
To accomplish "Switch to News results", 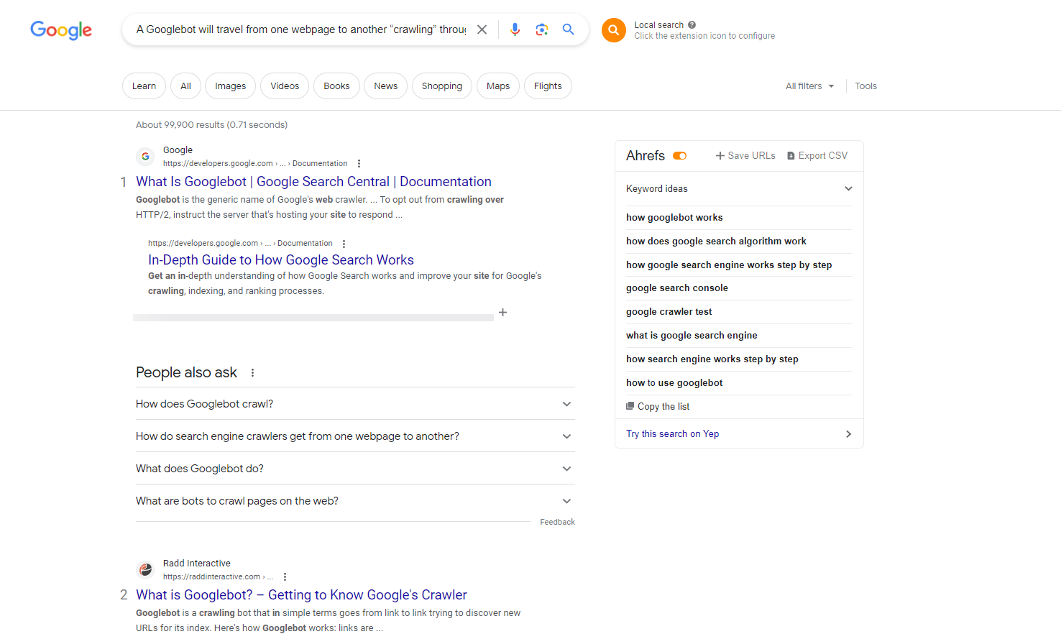I will (x=385, y=86).
